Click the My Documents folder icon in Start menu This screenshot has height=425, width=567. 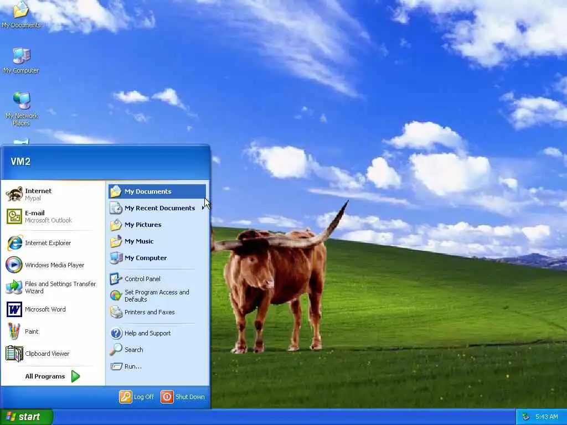(x=116, y=191)
